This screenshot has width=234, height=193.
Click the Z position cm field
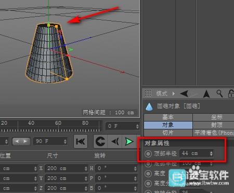click(x=19, y=188)
